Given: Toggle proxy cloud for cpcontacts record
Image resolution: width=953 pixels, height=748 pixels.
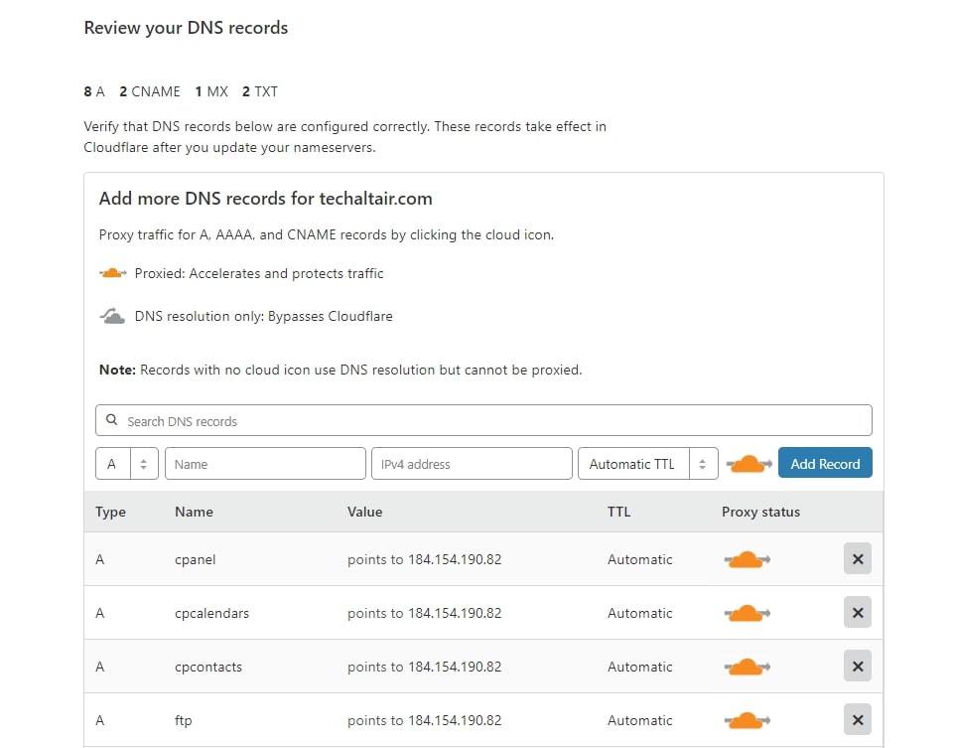Looking at the screenshot, I should (747, 667).
